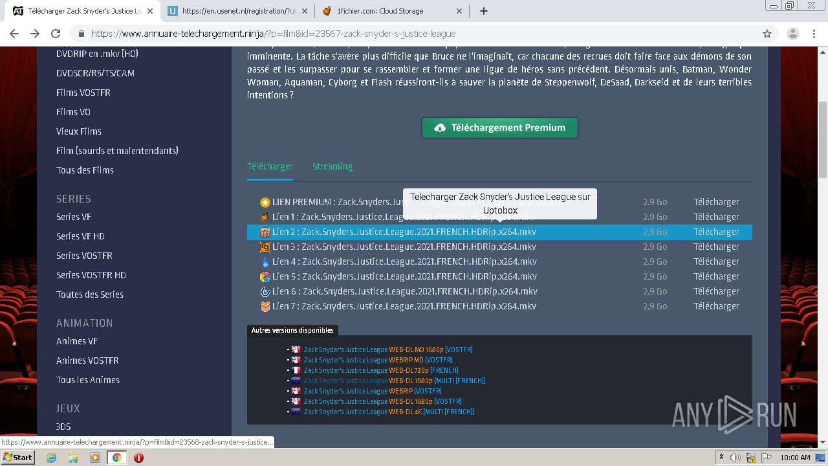This screenshot has height=466, width=828.
Task: Click Télécharger on the LIEN PREMIUM row
Action: point(716,202)
